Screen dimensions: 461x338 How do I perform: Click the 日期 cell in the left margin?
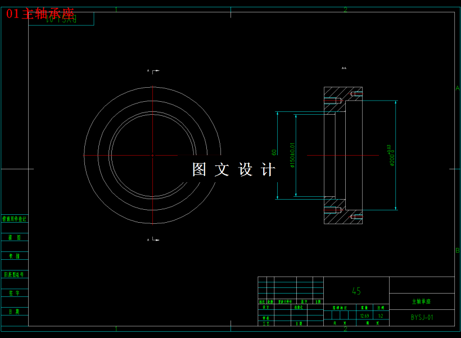[14, 312]
